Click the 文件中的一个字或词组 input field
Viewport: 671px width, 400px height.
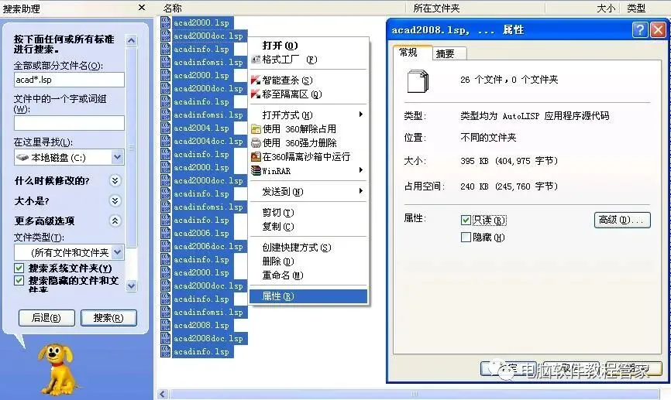click(x=69, y=123)
